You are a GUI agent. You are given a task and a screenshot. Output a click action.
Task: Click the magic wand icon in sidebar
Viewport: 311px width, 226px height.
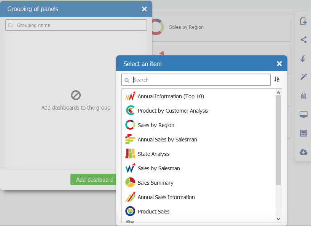303,77
